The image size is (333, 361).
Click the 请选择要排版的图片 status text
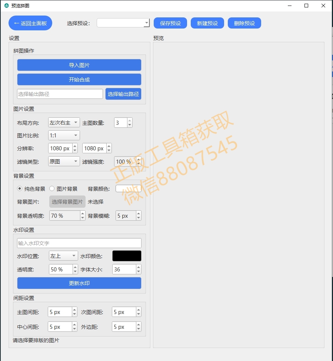(36, 340)
